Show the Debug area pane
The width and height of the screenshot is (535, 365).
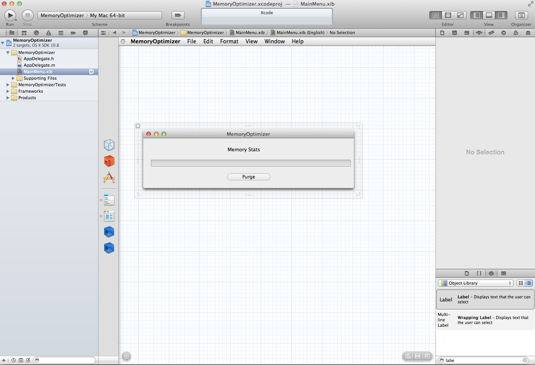(x=489, y=15)
